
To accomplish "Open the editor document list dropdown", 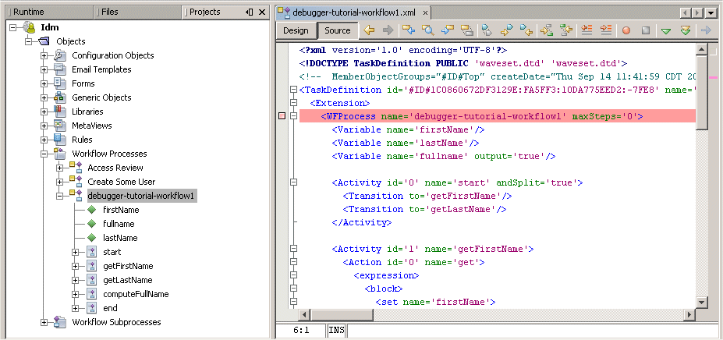I will tap(711, 13).
